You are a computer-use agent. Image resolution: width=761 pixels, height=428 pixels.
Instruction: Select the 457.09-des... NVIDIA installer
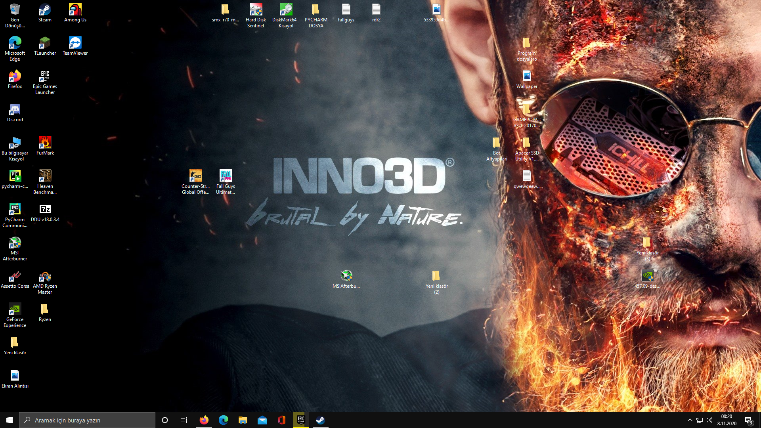point(647,279)
